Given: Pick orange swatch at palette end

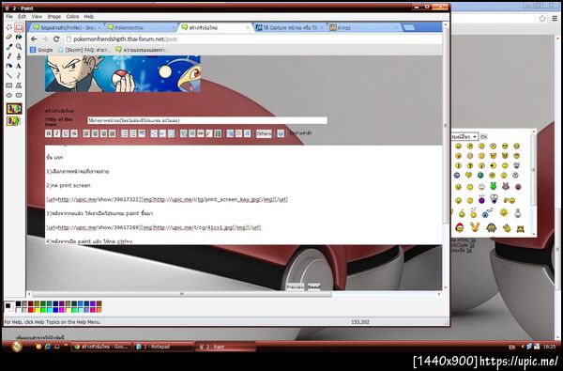Looking at the screenshot, I should tap(99, 310).
